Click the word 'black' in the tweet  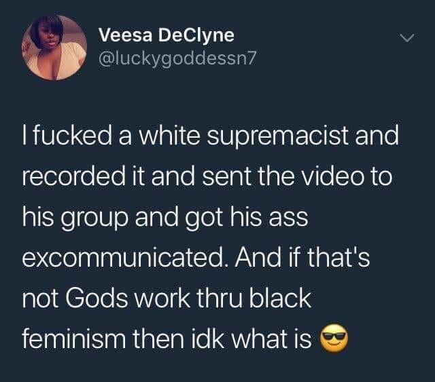(x=280, y=297)
